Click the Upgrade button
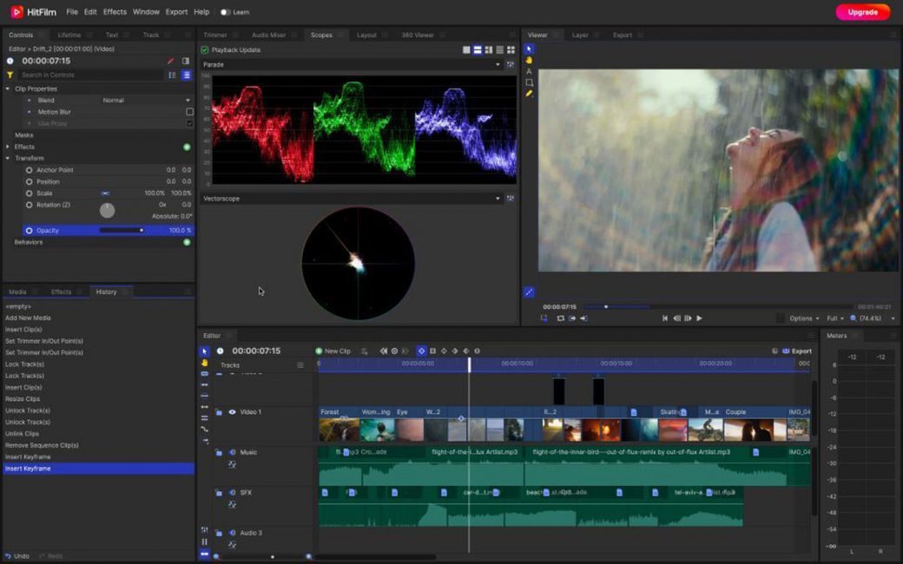 tap(861, 12)
